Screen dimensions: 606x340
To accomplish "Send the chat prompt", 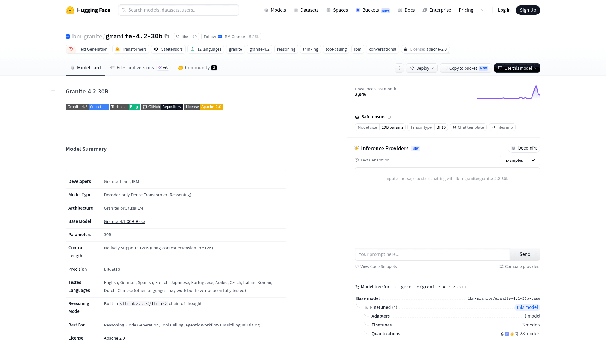I will (525, 254).
